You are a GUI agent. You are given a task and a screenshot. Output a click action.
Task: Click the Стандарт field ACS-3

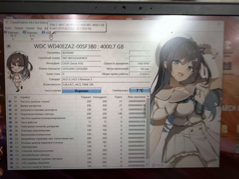click(106, 79)
